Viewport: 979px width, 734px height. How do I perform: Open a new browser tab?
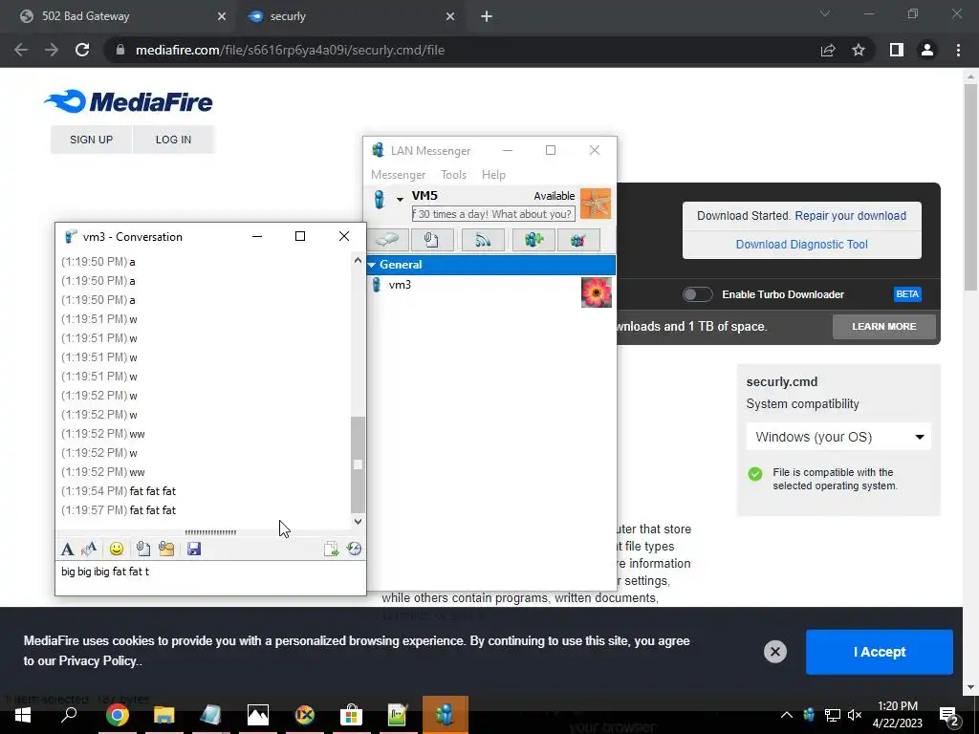click(487, 17)
